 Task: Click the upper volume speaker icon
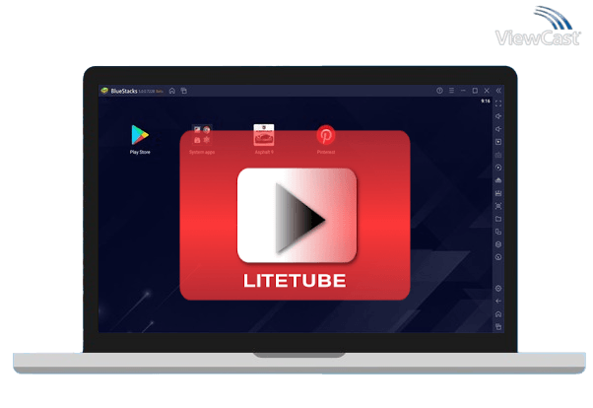pyautogui.click(x=498, y=116)
